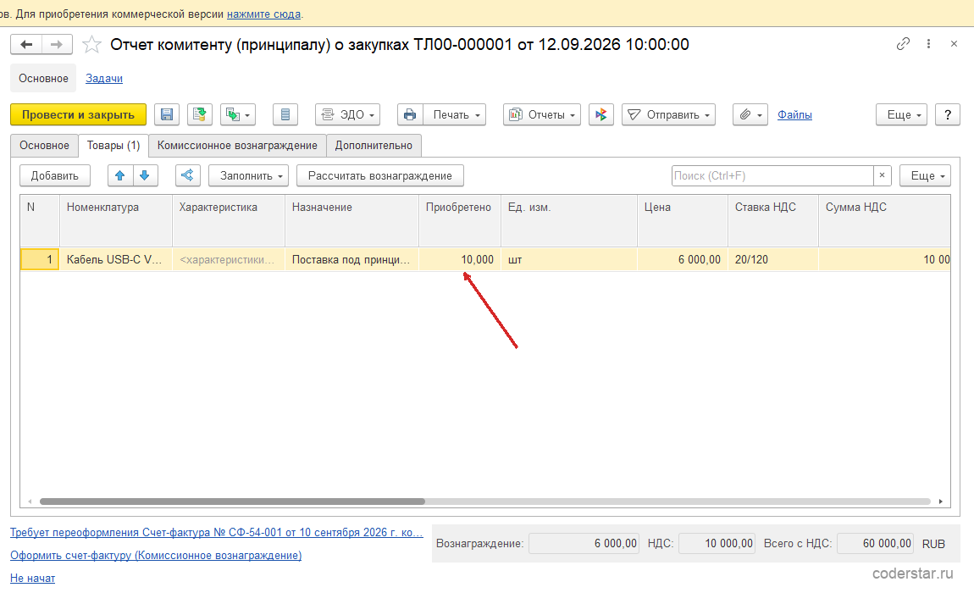This screenshot has height=593, width=974.
Task: Click Провести и закрыть button
Action: pyautogui.click(x=78, y=115)
